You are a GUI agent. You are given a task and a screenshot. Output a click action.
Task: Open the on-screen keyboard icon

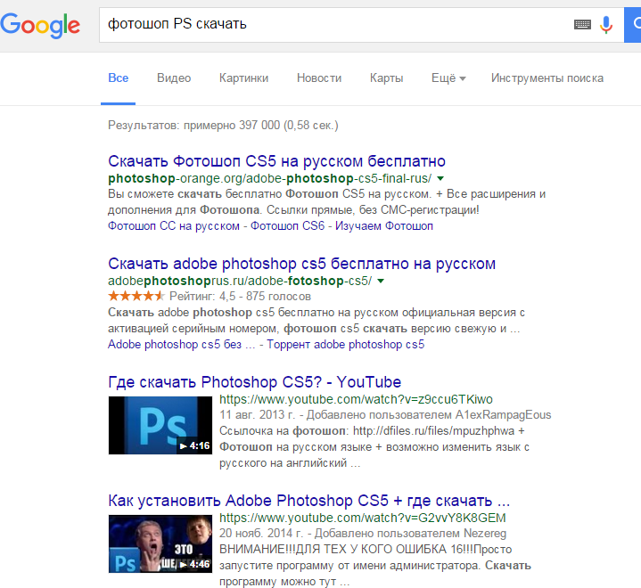tap(582, 25)
